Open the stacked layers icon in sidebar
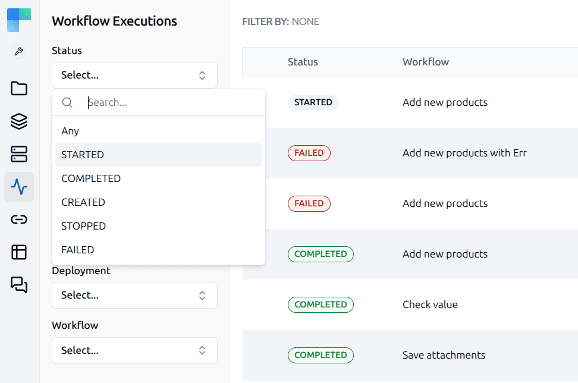 point(19,121)
